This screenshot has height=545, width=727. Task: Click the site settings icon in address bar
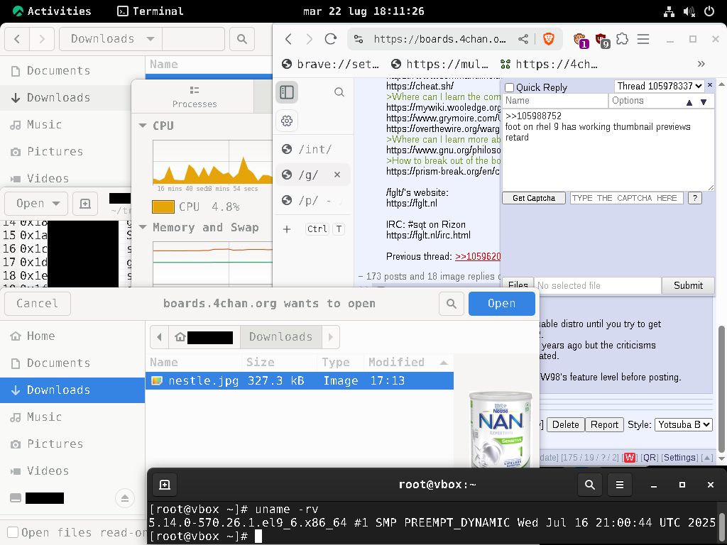(x=359, y=39)
